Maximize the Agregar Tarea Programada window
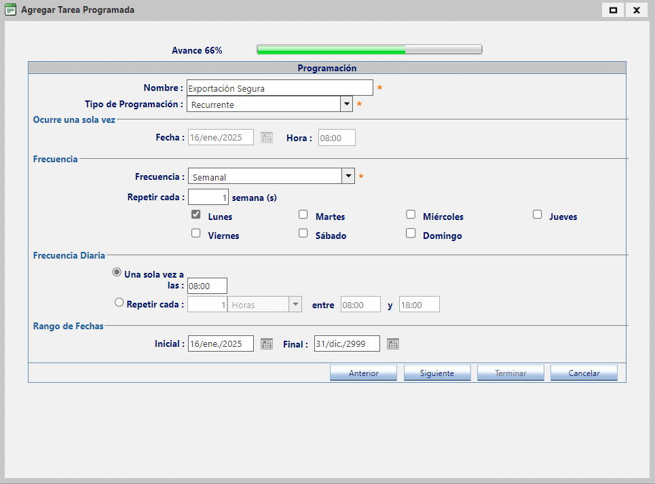 click(x=614, y=10)
